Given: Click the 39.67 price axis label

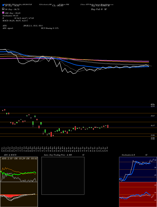Looking at the screenshot, I should pos(153,116).
